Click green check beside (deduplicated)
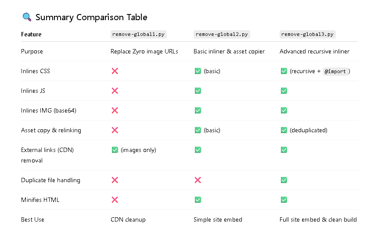The height and width of the screenshot is (233, 374). (x=284, y=130)
